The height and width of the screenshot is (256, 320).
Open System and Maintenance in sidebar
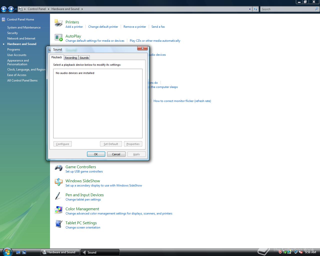(x=24, y=27)
